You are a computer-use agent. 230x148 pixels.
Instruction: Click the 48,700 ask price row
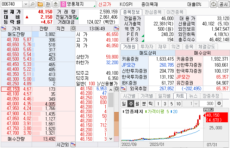(38, 39)
